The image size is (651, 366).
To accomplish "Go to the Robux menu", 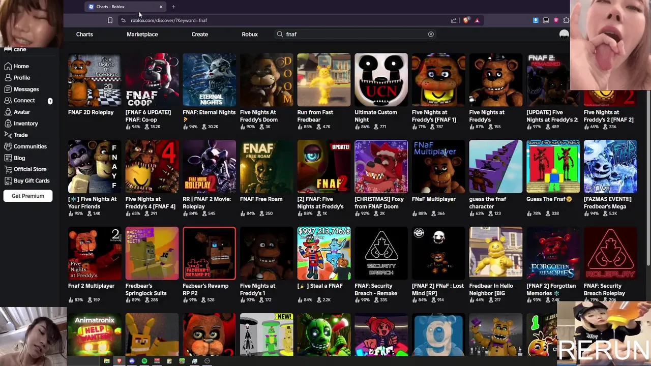I will coord(250,34).
